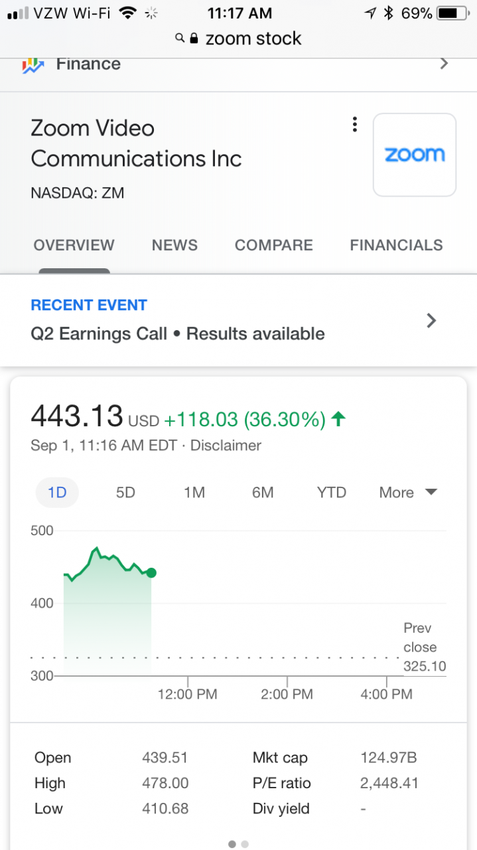477x850 pixels.
Task: Tap the three-dot options menu icon
Action: pyautogui.click(x=355, y=124)
